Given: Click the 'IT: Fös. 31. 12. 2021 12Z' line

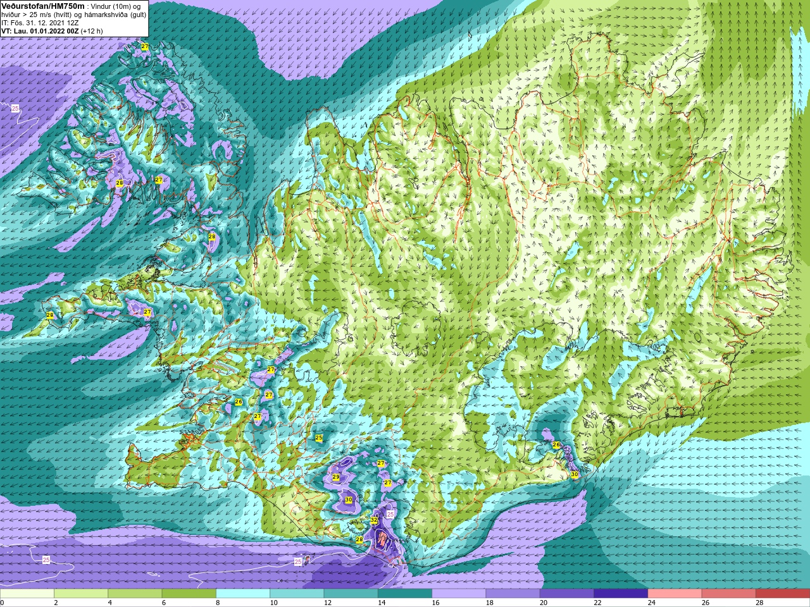Looking at the screenshot, I should coord(40,23).
